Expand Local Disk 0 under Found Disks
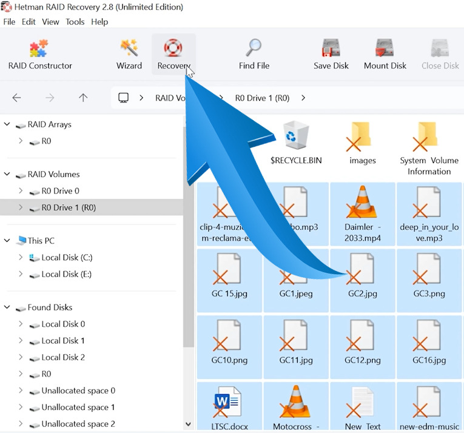This screenshot has width=464, height=433. 21,324
